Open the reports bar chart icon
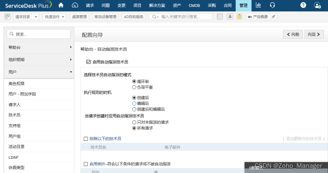 pyautogui.click(x=258, y=5)
